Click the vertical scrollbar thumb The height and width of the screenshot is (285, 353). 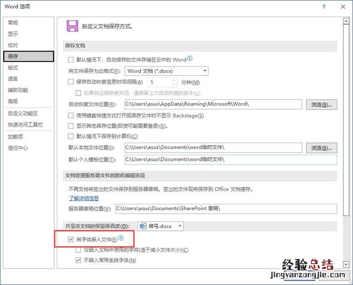click(346, 119)
